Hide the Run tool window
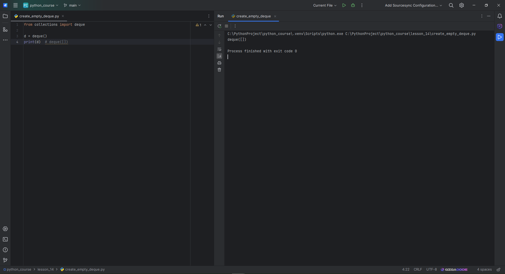 coord(489,16)
